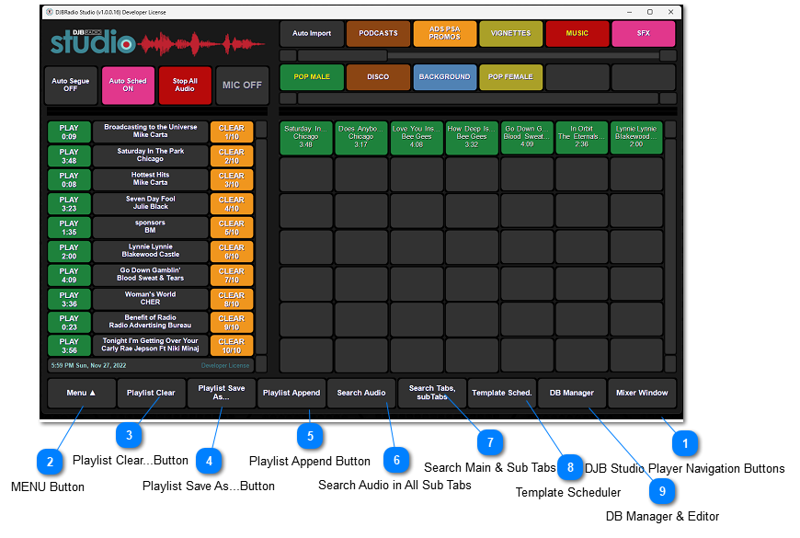Click the Playlist Clear button
The height and width of the screenshot is (538, 800).
pyautogui.click(x=151, y=393)
